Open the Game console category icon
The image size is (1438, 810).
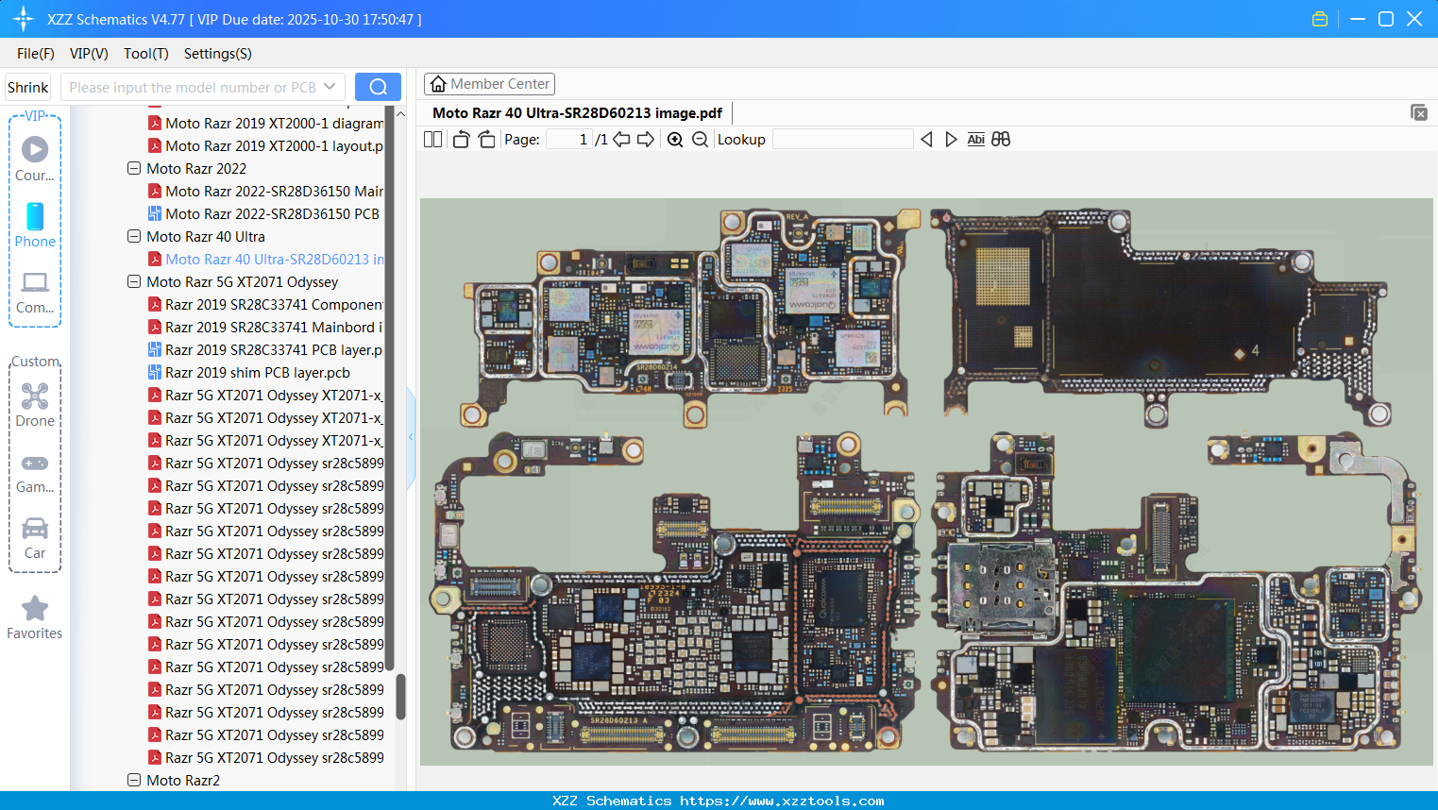coord(35,472)
